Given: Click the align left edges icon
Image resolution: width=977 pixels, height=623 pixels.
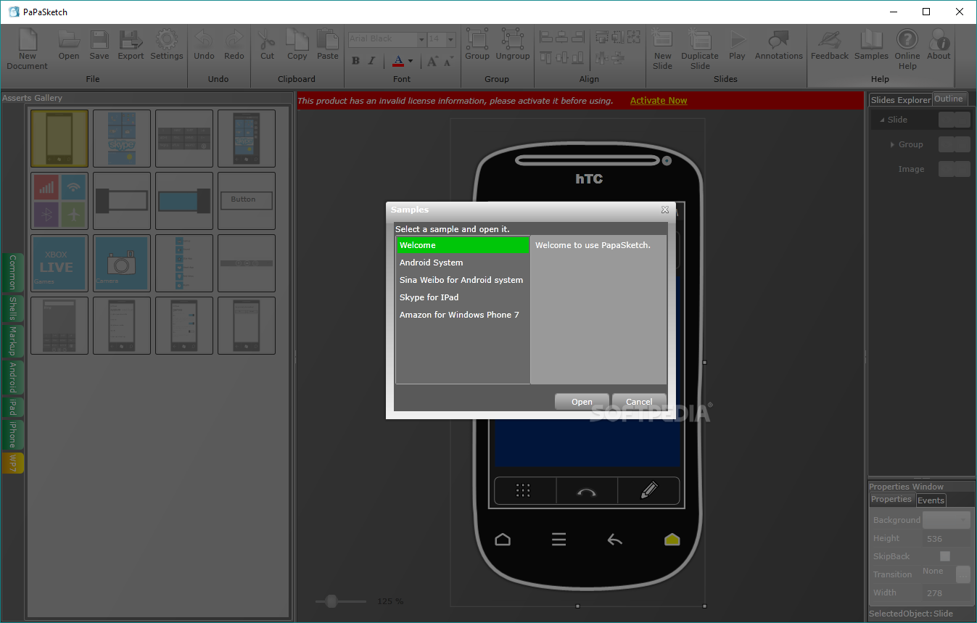Looking at the screenshot, I should coord(546,36).
